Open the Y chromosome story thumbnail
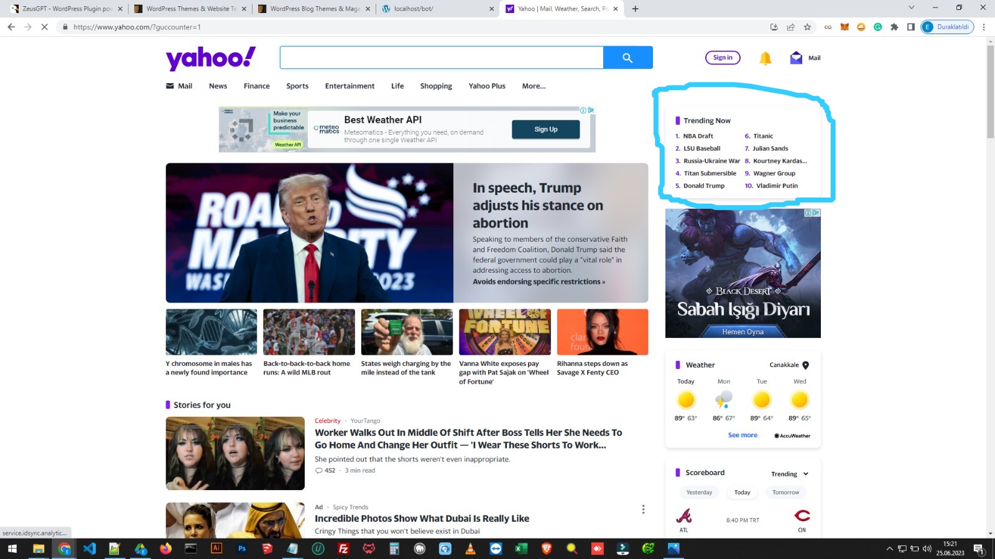995x559 pixels. 211,332
